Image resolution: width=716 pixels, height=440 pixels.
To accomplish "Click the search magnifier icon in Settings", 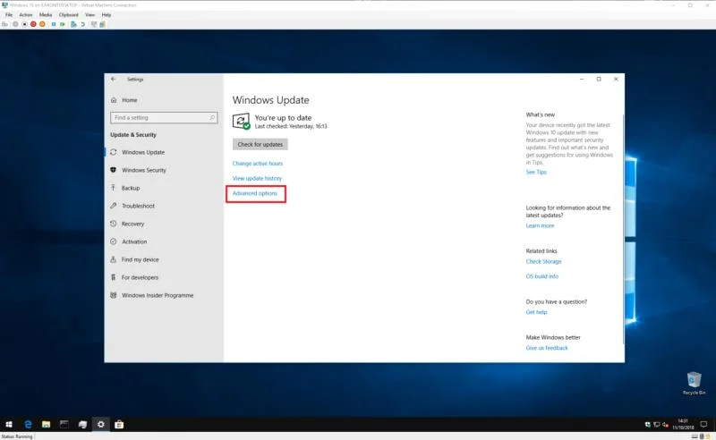I will point(212,118).
